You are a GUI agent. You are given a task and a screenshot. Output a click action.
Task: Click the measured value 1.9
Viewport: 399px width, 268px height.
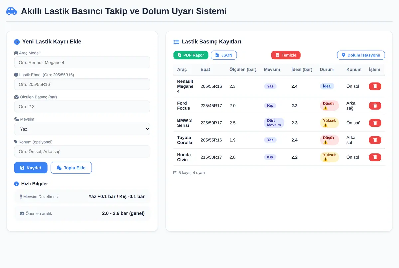pos(233,140)
